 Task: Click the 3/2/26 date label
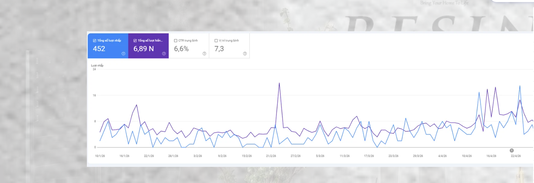197,156
